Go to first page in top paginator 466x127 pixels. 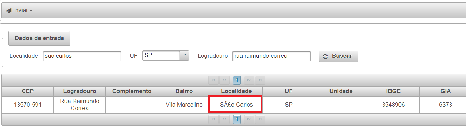pyautogui.click(x=213, y=80)
